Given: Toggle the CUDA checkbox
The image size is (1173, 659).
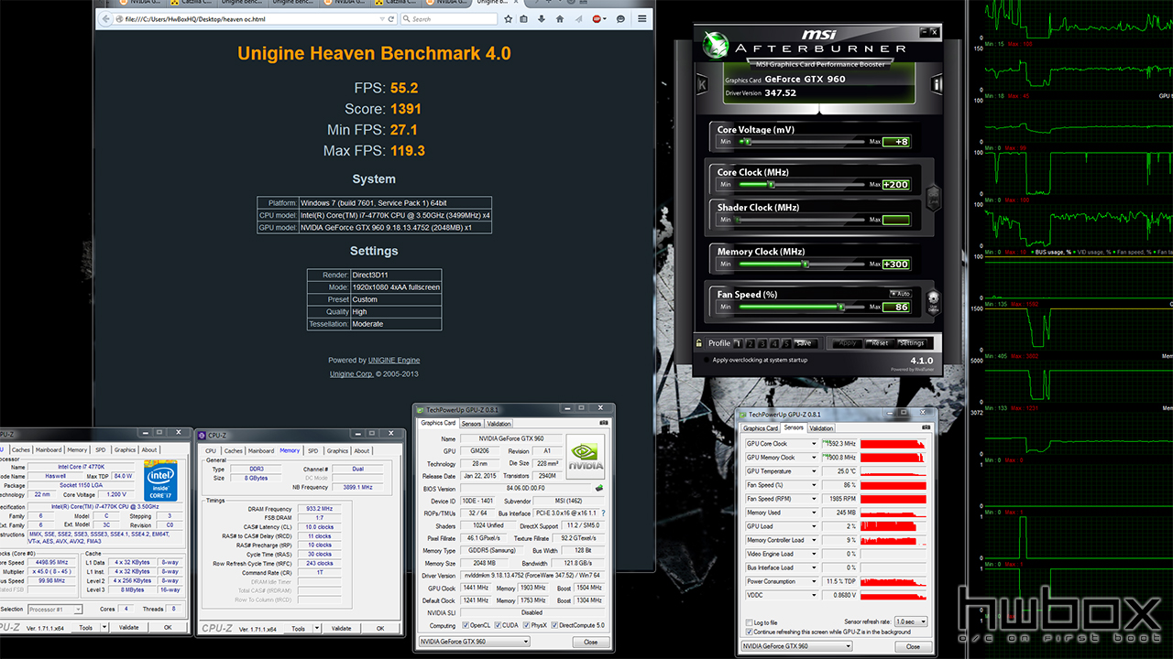Looking at the screenshot, I should pos(499,625).
